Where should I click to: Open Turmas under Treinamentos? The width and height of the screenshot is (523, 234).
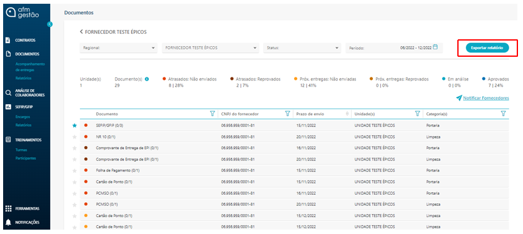[21, 150]
